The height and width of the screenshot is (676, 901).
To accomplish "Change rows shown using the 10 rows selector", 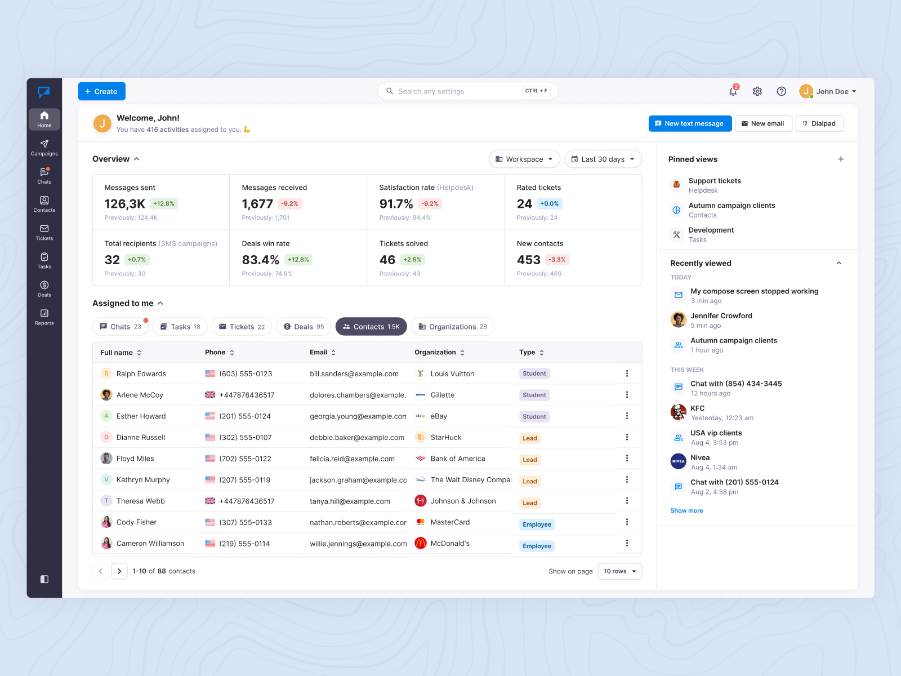I will pyautogui.click(x=619, y=571).
